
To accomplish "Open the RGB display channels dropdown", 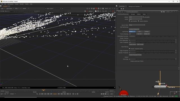I will (17, 8).
